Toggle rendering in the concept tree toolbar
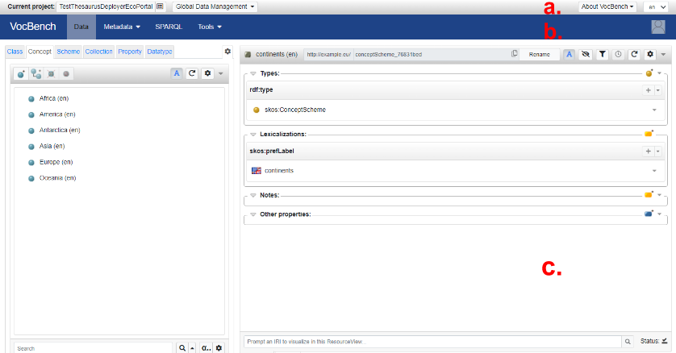The height and width of the screenshot is (353, 676). click(x=177, y=73)
